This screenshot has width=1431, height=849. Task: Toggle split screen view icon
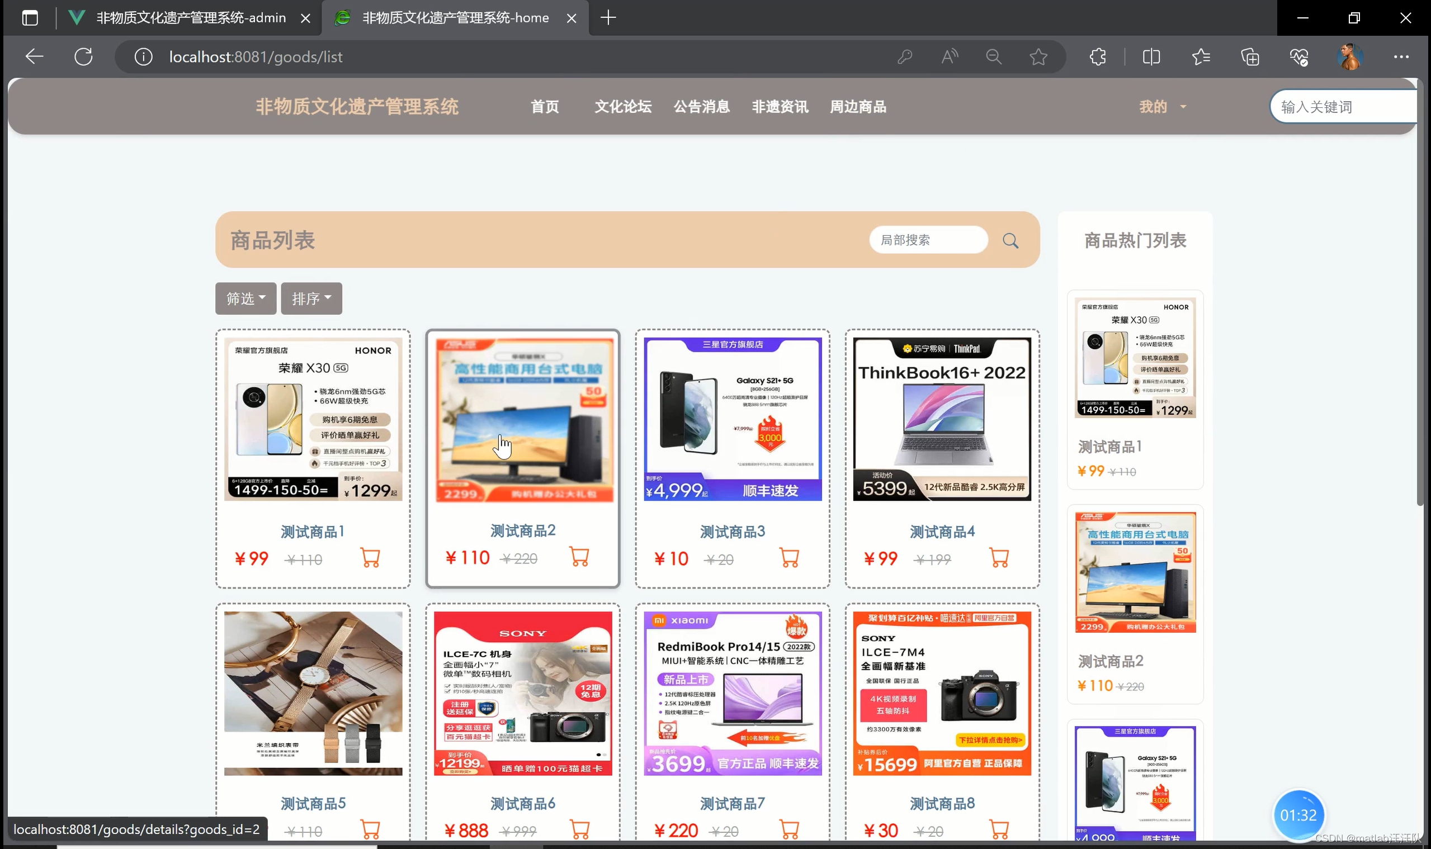click(x=1151, y=56)
